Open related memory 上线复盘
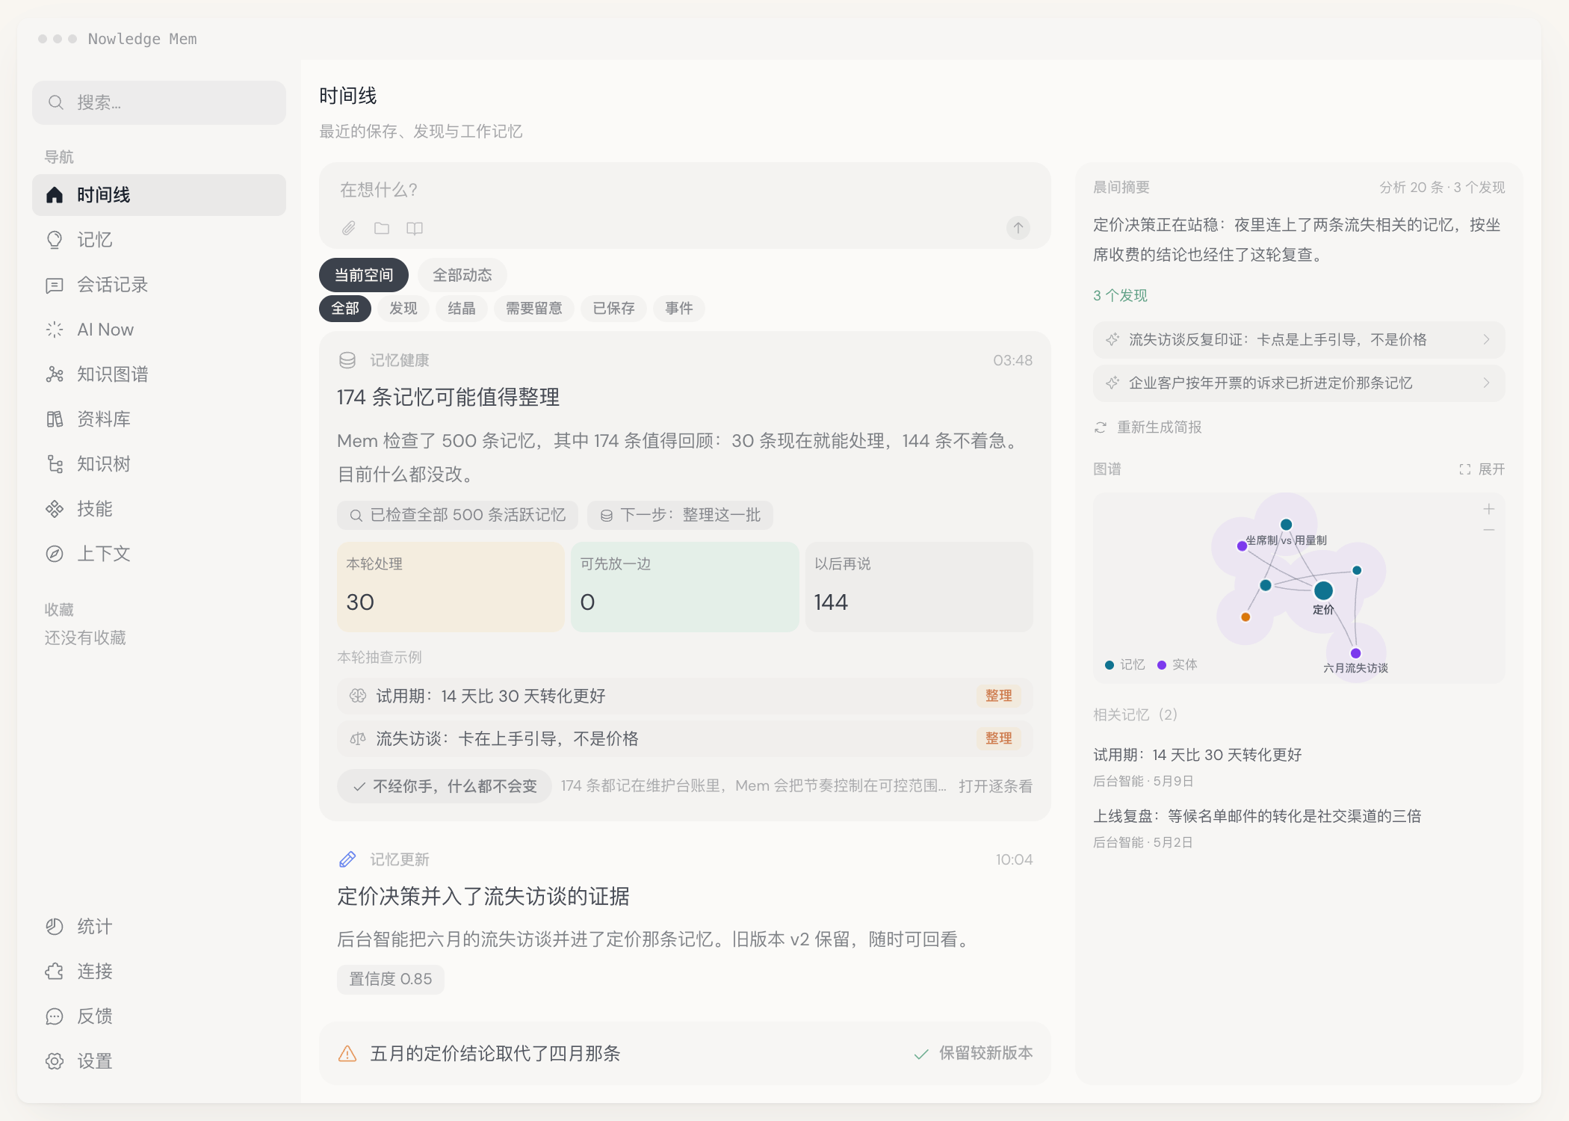This screenshot has height=1121, width=1569. 1257,816
